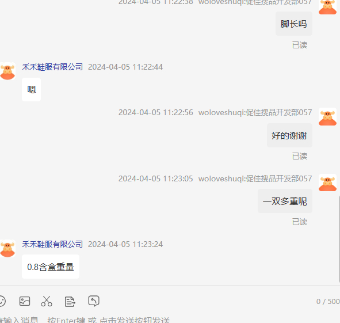Select the 一双多重呢 message bubble
340x323 pixels.
coord(285,201)
